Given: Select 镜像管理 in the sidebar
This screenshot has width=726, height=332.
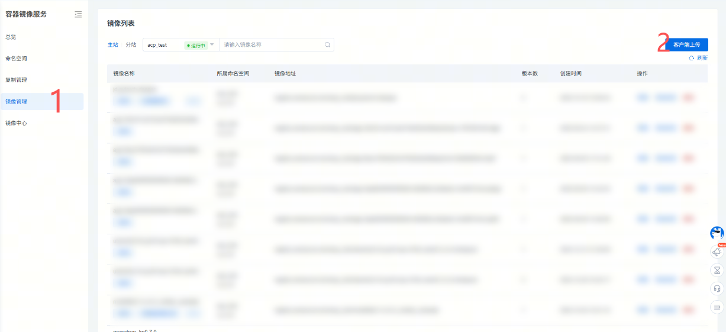Looking at the screenshot, I should (17, 102).
